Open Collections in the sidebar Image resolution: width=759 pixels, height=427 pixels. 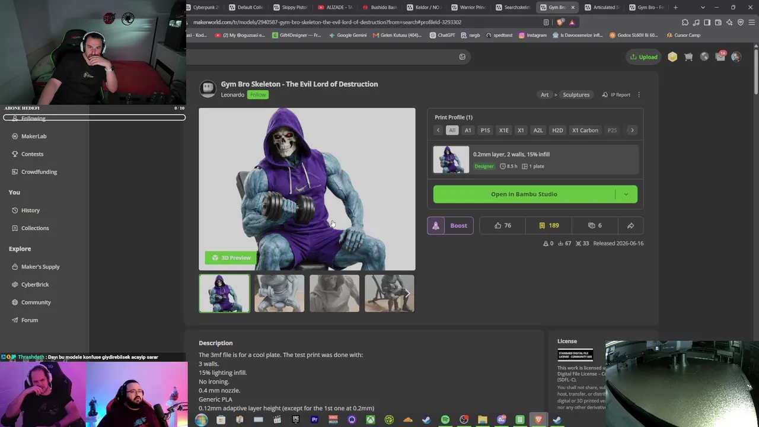click(35, 228)
